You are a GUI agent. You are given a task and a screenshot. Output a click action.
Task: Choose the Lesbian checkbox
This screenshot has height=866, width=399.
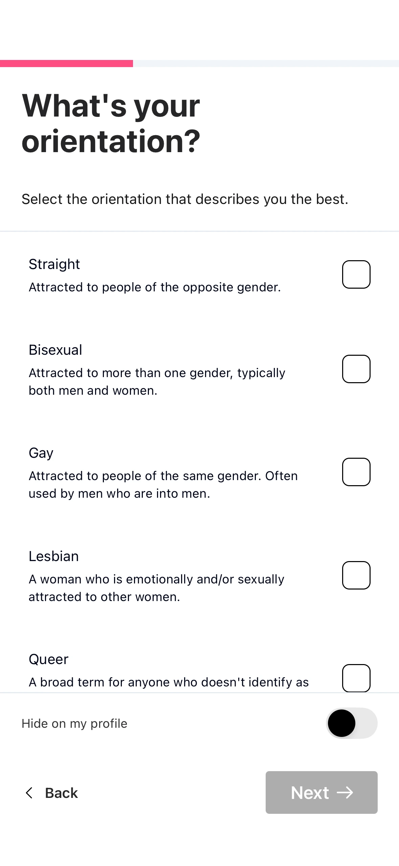356,575
